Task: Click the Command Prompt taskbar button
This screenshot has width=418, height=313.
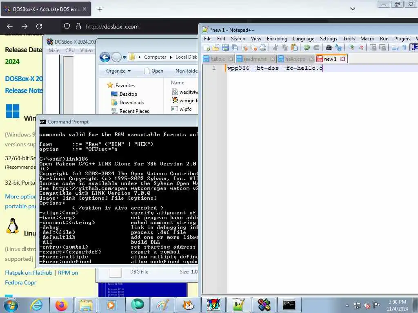Action: tap(289, 305)
